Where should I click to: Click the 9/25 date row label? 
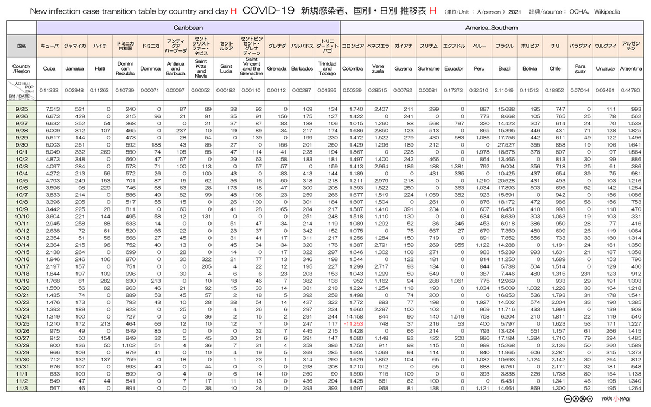pos(22,109)
